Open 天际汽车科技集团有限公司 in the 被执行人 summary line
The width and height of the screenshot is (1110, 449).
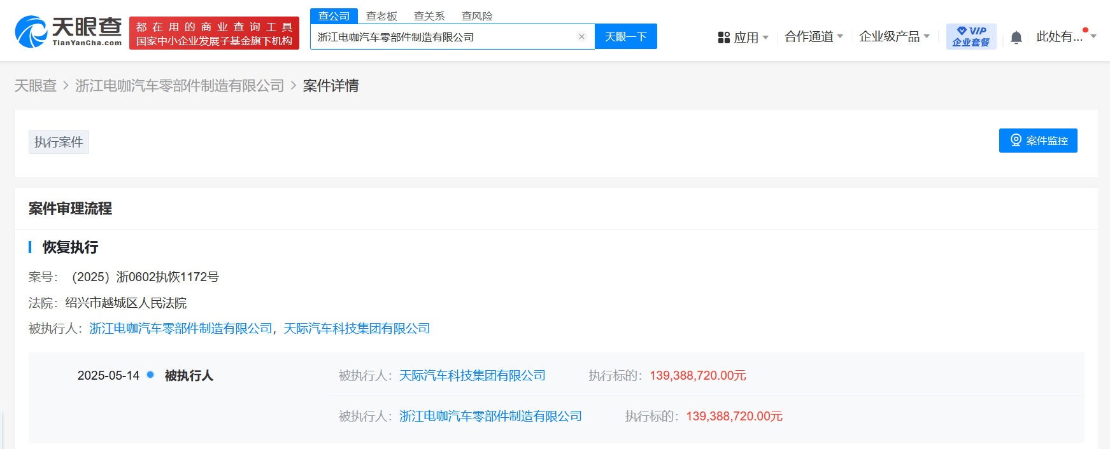pos(357,328)
